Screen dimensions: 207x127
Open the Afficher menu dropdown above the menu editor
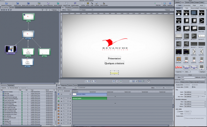(x=74, y=10)
